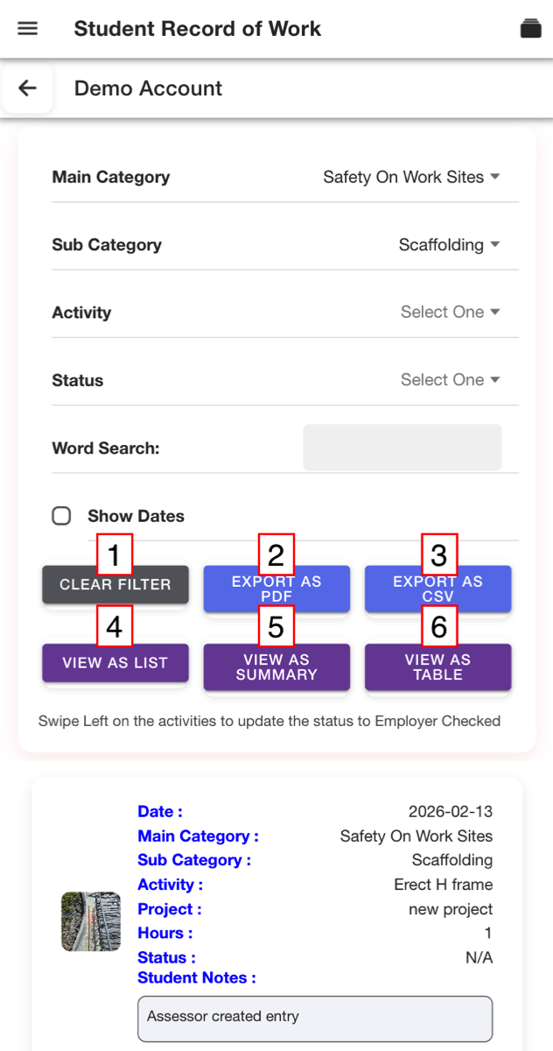Expand the Main Category dropdown
Image resolution: width=553 pixels, height=1051 pixels.
[x=412, y=177]
